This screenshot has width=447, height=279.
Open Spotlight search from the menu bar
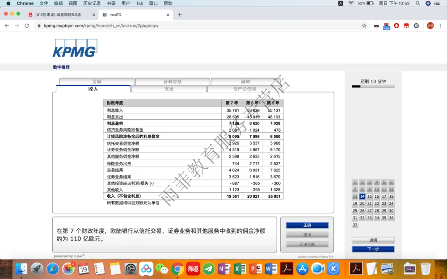[417, 3]
